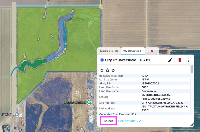The image size is (200, 132).
Task: Click the parcel title City Of Bakersfield - 137.81
Action: coord(127,60)
